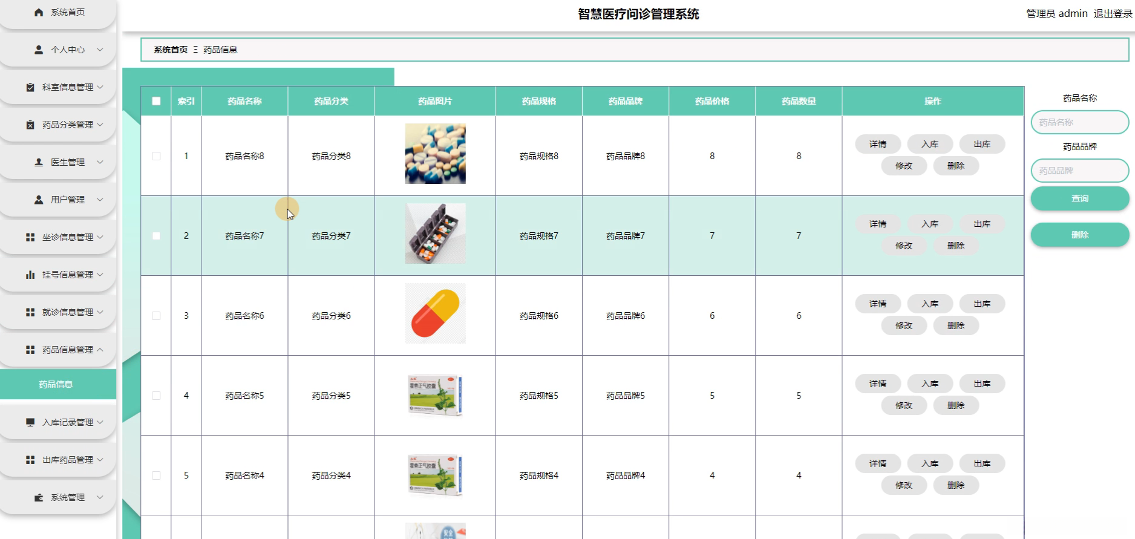1135x539 pixels.
Task: Click the doctor icon beside 医生管理
Action: (39, 162)
